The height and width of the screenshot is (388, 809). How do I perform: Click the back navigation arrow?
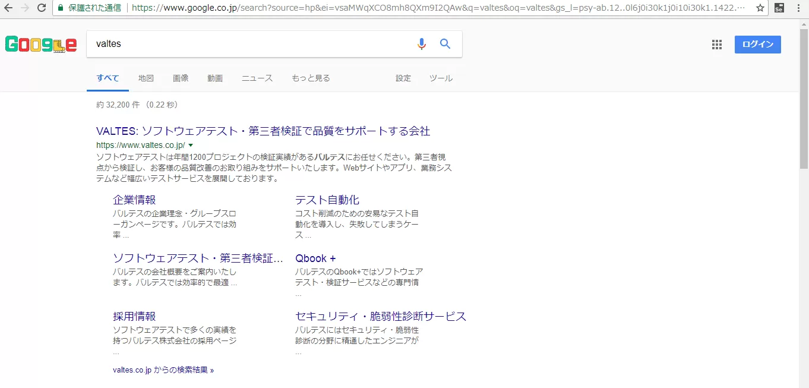[x=8, y=8]
